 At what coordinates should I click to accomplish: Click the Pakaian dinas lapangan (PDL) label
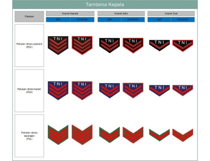coord(29,136)
